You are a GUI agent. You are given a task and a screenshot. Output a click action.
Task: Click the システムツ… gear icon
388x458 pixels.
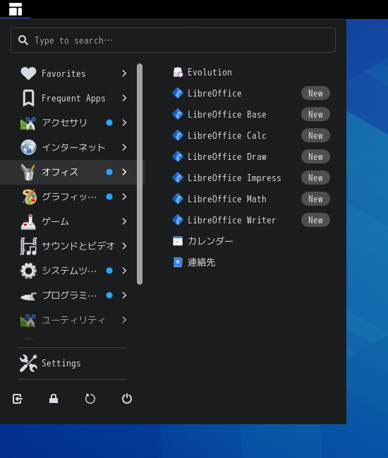(x=28, y=271)
